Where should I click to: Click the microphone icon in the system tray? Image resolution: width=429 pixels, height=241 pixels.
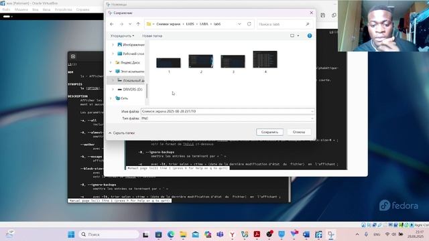click(x=366, y=234)
